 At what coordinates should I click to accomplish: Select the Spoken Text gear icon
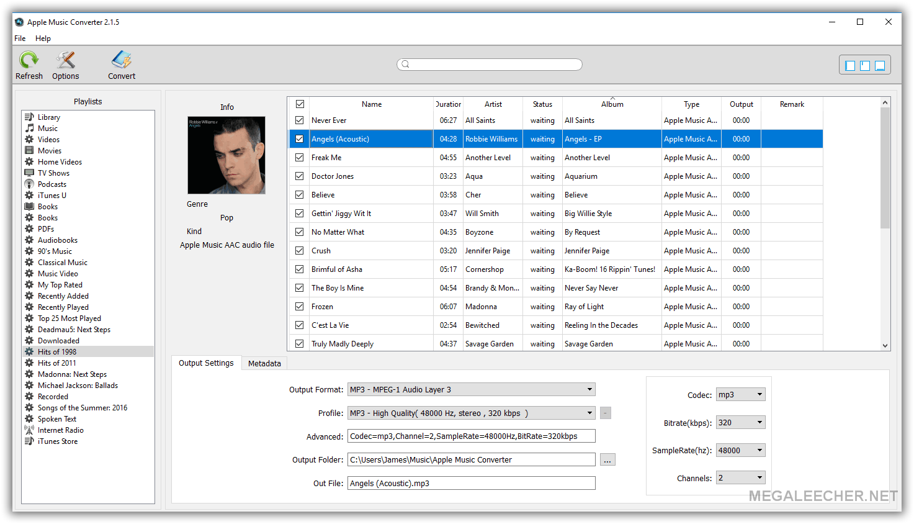(29, 419)
